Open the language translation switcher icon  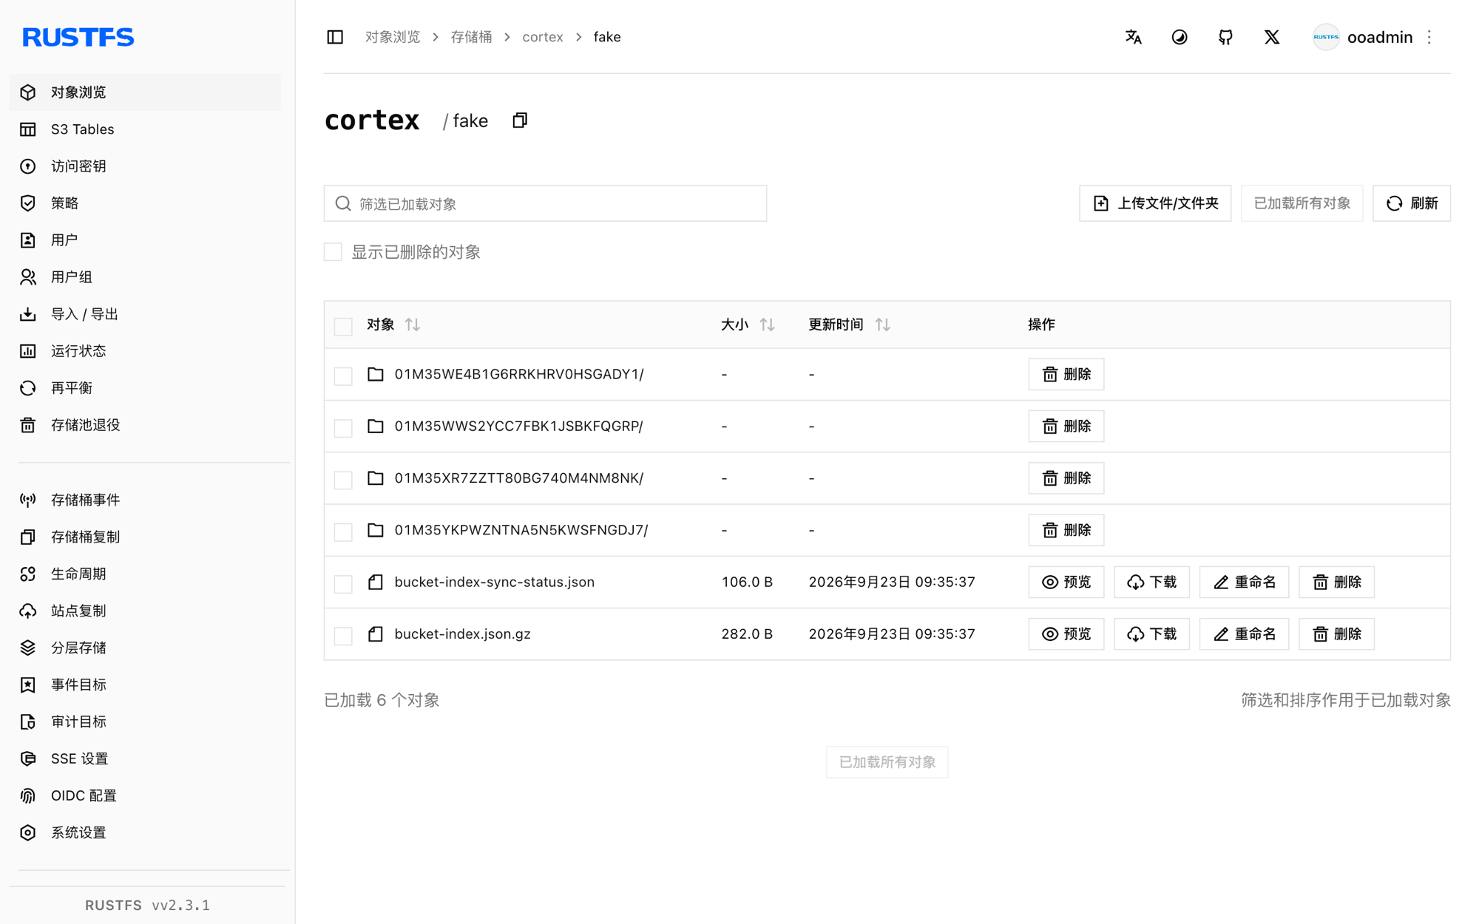pos(1133,37)
